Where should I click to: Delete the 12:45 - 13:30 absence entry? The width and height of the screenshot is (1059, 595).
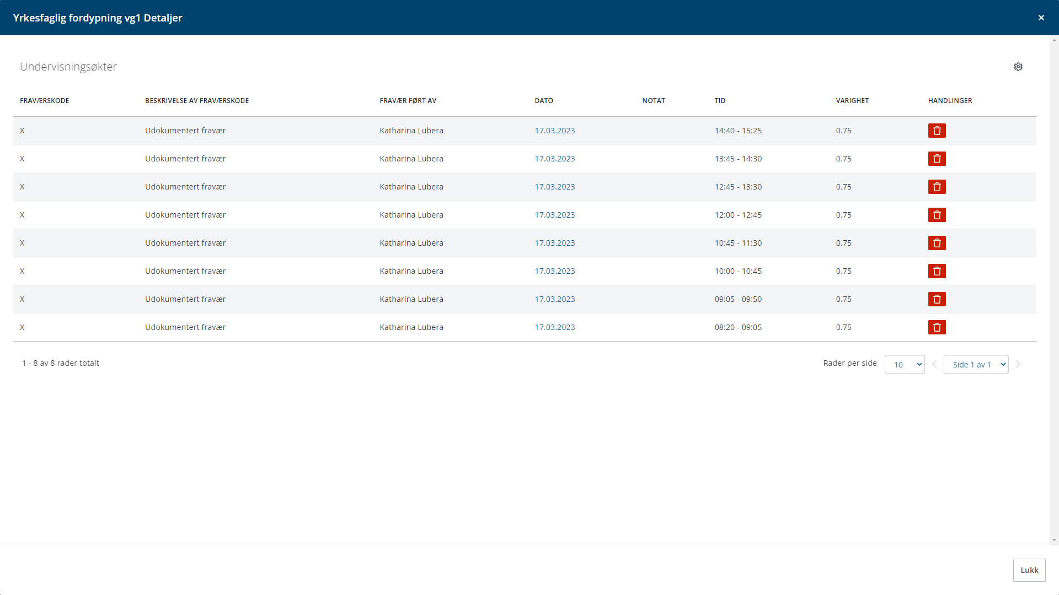(x=937, y=187)
